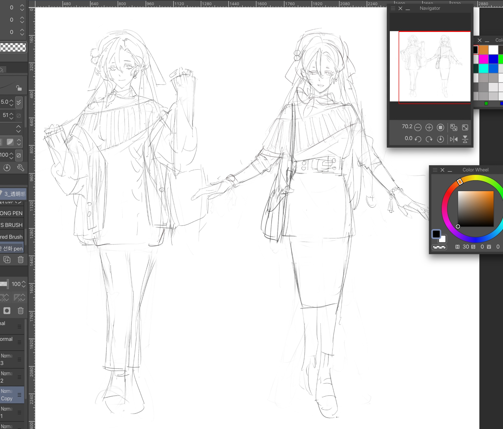The image size is (503, 429).
Task: Increase the 5.0 brush size stepper
Action: click(11, 100)
